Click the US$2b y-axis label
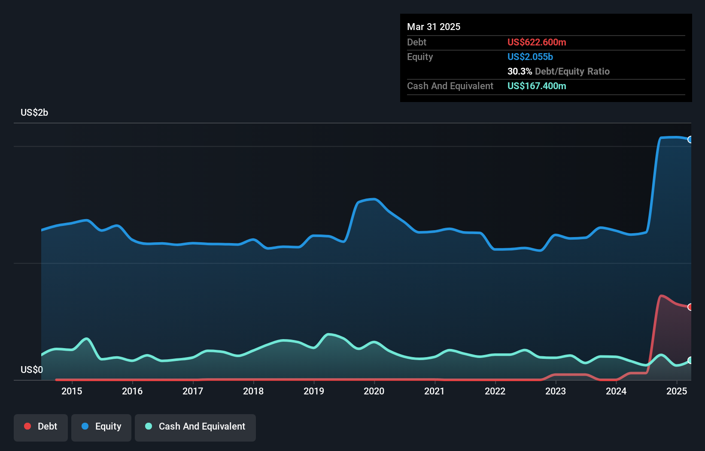The height and width of the screenshot is (451, 705). point(34,112)
